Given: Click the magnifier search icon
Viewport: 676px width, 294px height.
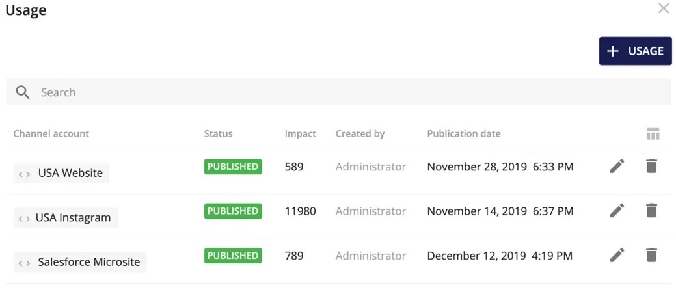Looking at the screenshot, I should pyautogui.click(x=22, y=92).
